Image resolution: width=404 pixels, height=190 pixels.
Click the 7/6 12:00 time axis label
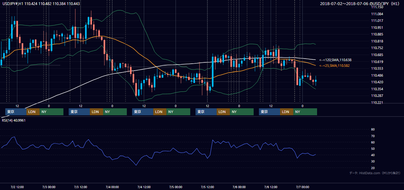pyautogui.click(x=271, y=187)
